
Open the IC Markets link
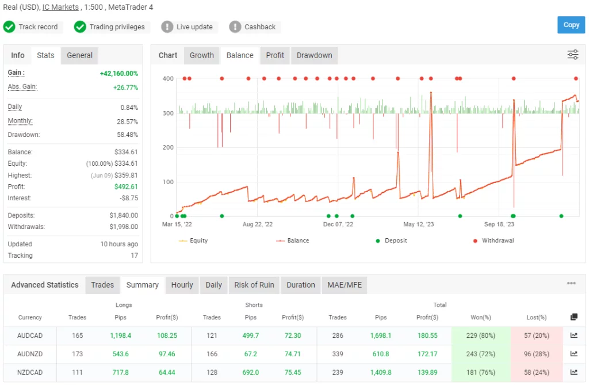(x=60, y=7)
